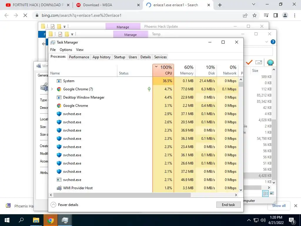Switch to FORTNITE HACK YouTube browser tab

click(x=38, y=5)
